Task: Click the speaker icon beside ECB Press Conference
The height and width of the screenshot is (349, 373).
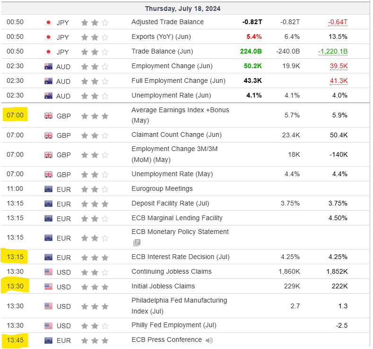Action: [209, 340]
